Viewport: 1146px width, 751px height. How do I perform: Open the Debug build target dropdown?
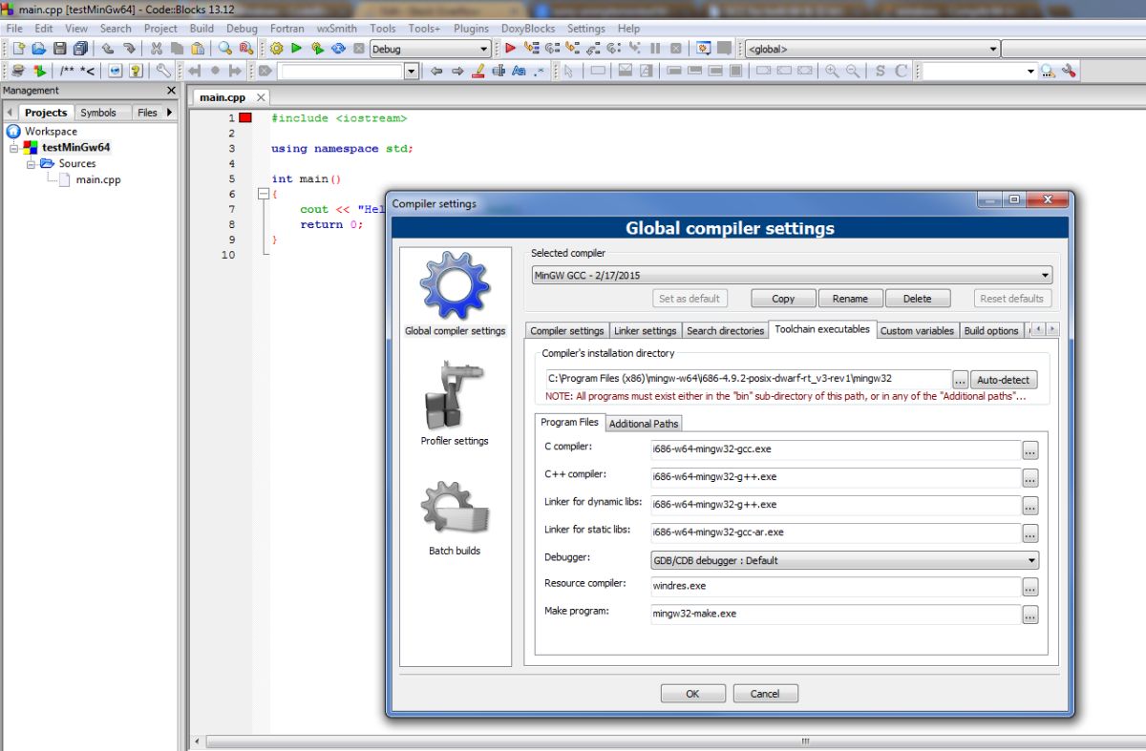[x=483, y=49]
